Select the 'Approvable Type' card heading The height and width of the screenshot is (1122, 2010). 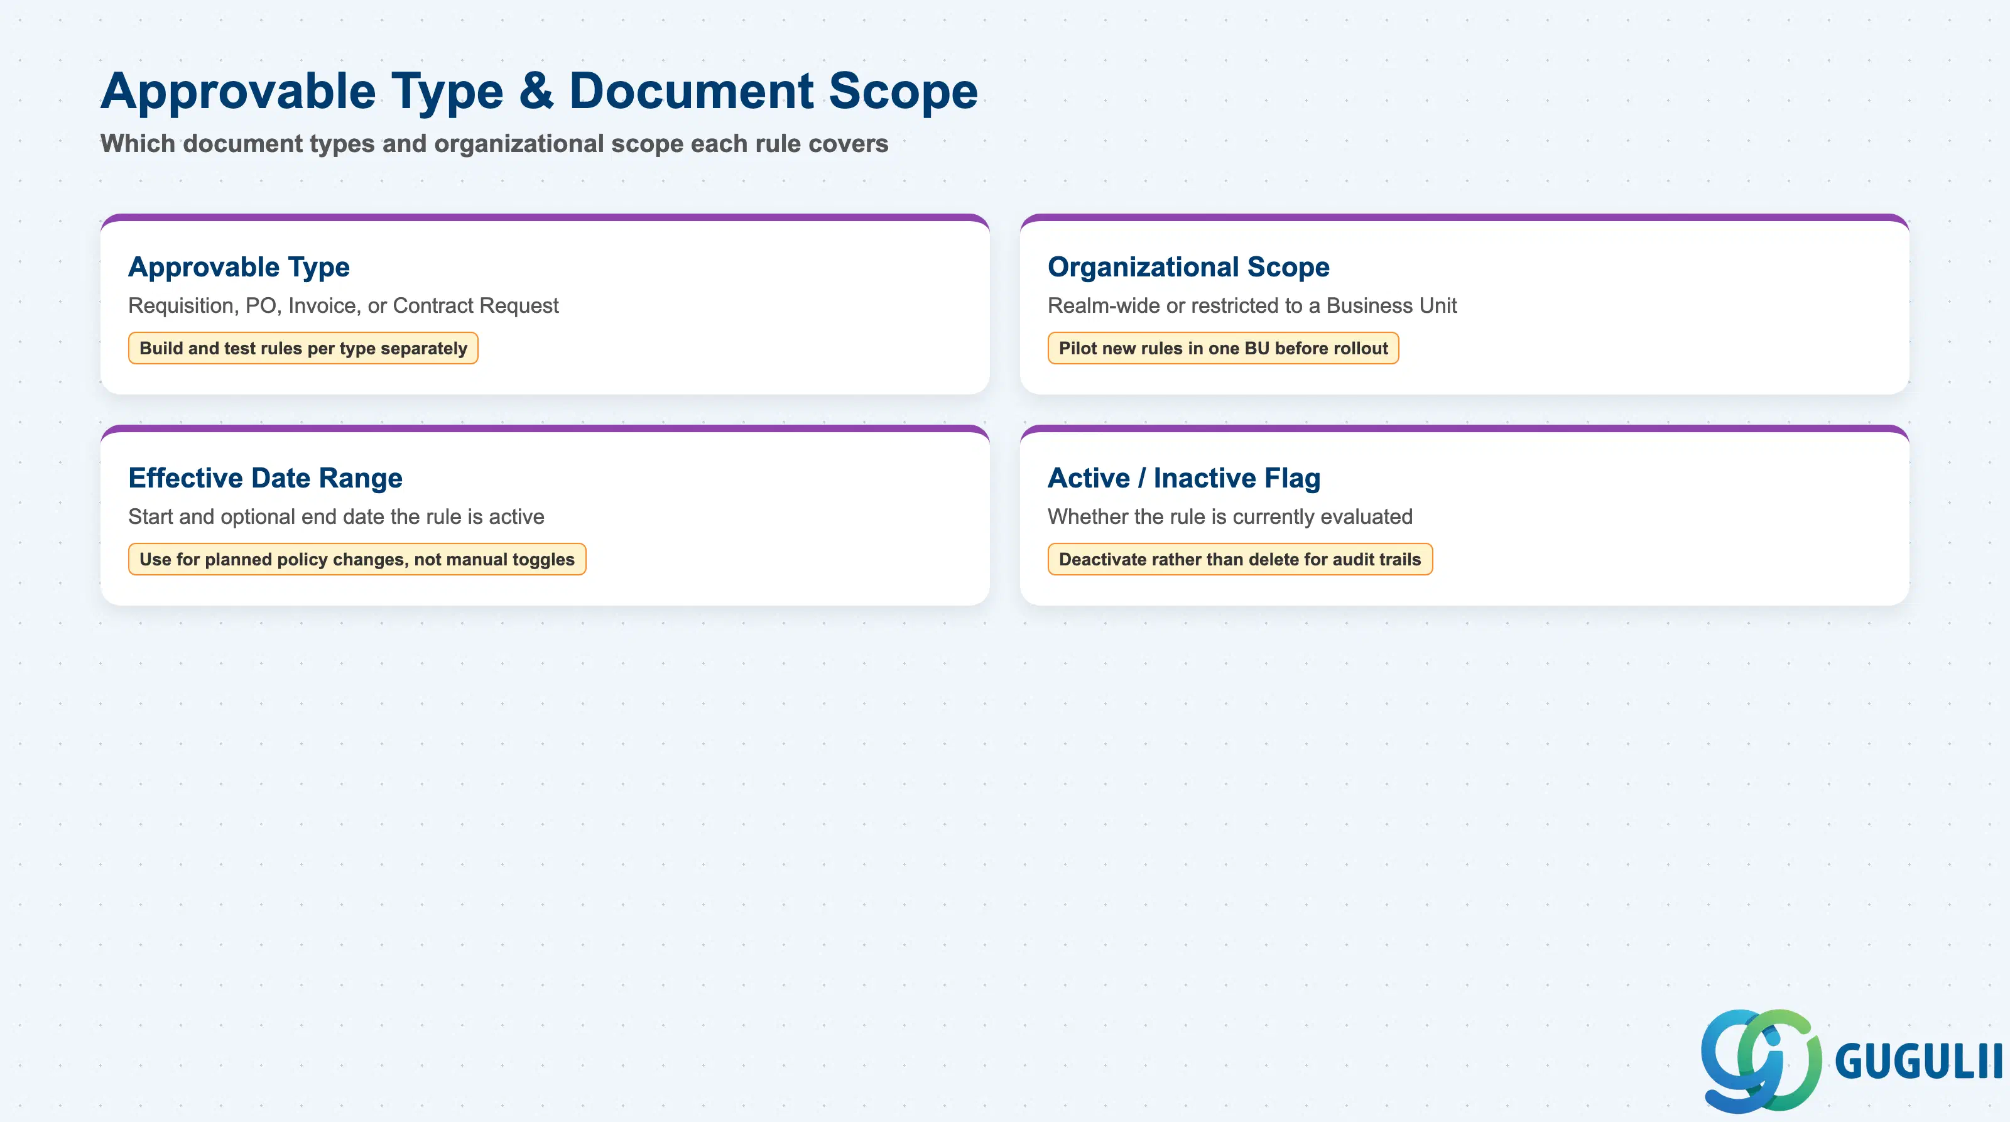(239, 267)
